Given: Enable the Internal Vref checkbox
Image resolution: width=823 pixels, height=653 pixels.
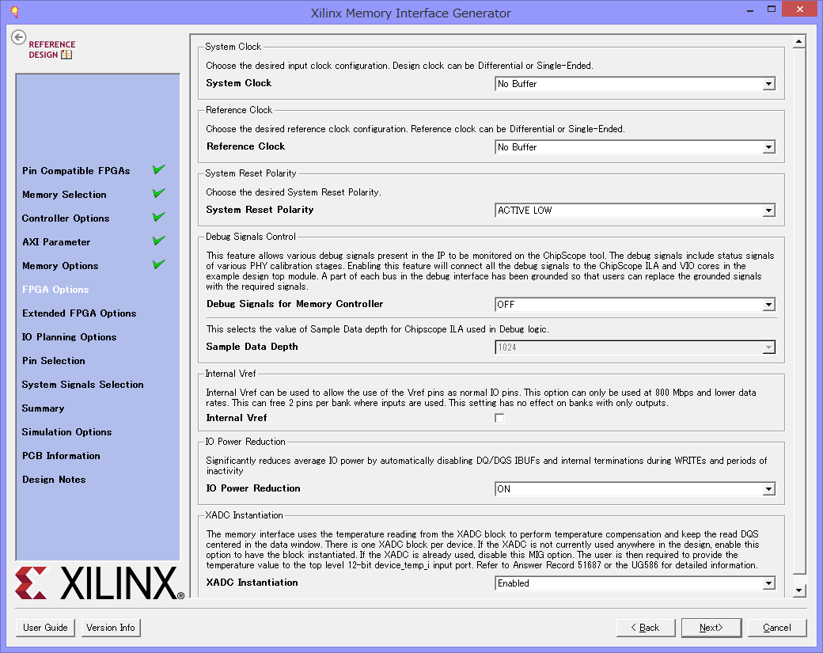Looking at the screenshot, I should click(499, 418).
